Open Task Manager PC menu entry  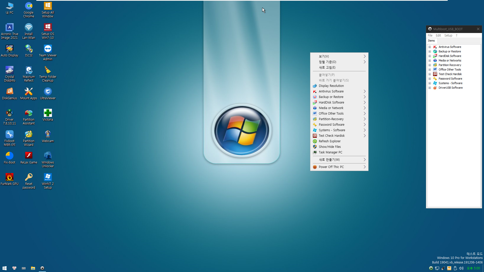click(x=339, y=152)
